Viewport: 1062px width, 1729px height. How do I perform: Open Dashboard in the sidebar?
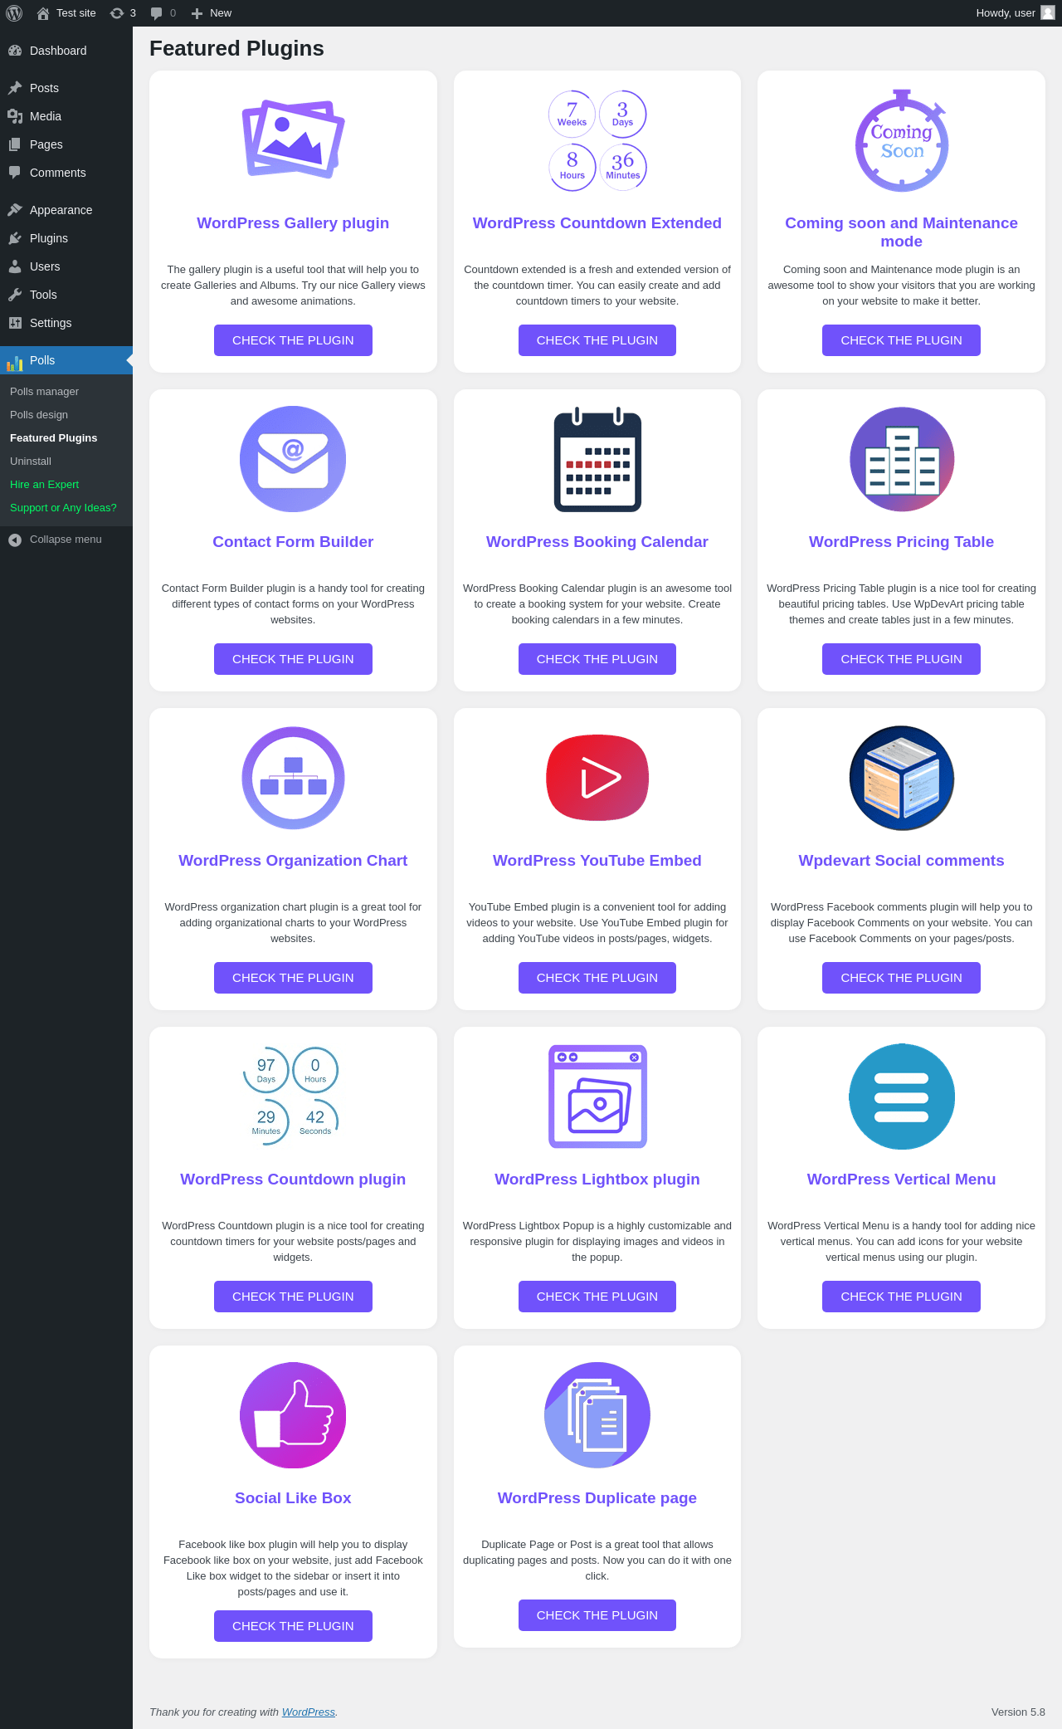[x=66, y=51]
